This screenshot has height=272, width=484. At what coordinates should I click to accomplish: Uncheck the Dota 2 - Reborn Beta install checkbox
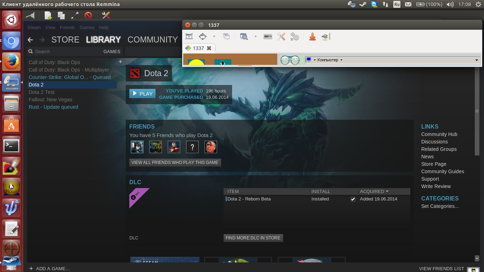(x=353, y=199)
